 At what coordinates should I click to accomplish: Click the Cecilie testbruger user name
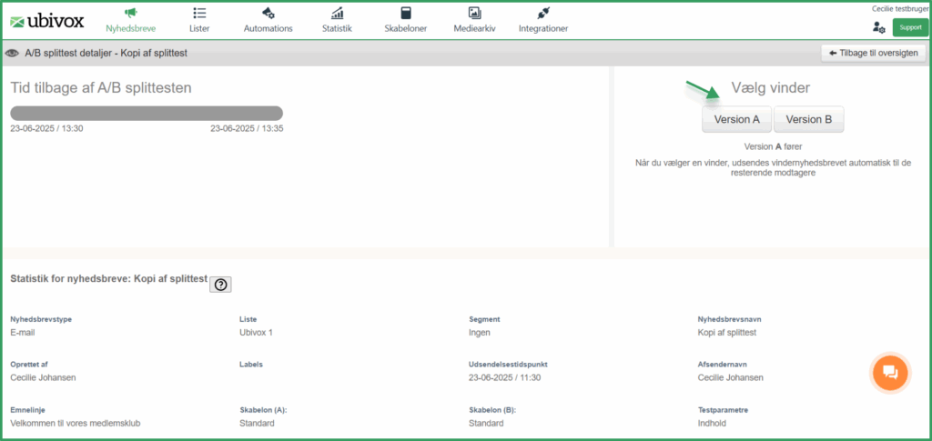pos(898,8)
